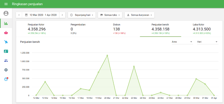Open the Hari interval dropdown
Screen dimensions: 224x104
(x=207, y=42)
